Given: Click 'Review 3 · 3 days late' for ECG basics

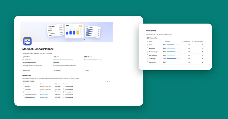Looking at the screenshot, I should tap(45, 87).
